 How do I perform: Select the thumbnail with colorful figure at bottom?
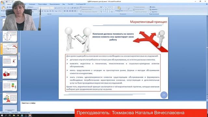tap(10, 98)
